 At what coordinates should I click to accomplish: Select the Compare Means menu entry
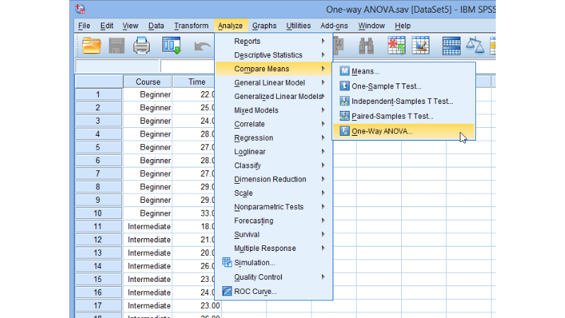[273, 69]
